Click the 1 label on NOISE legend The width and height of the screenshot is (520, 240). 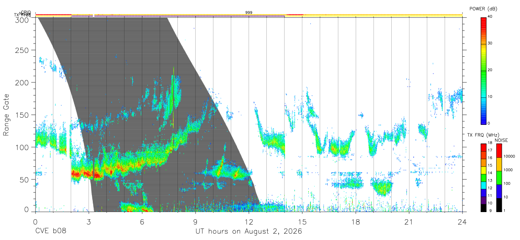pyautogui.click(x=505, y=211)
